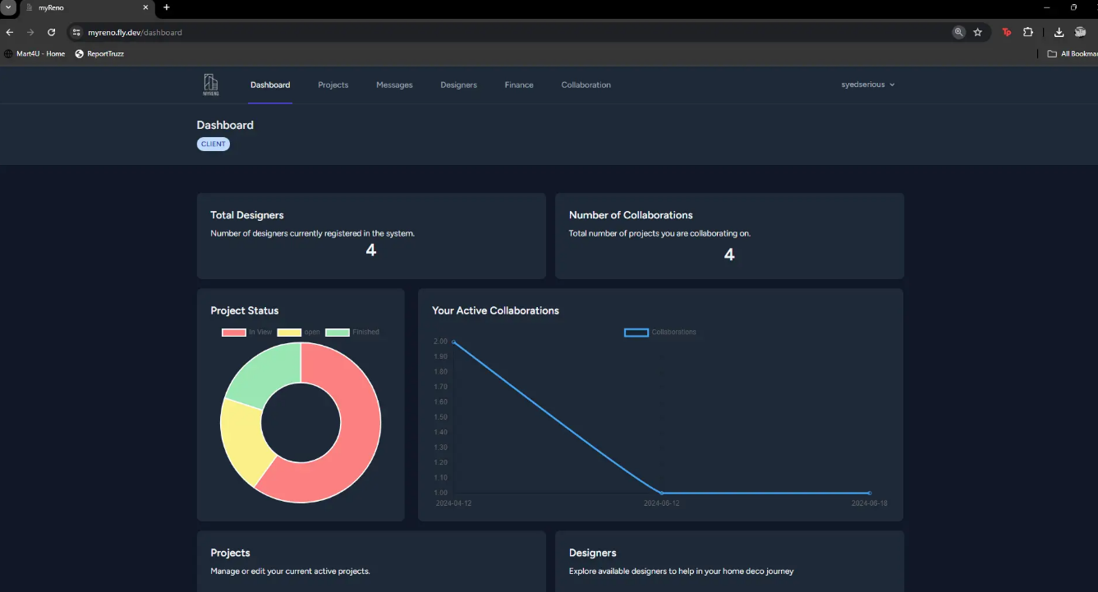The width and height of the screenshot is (1098, 592).
Task: Open the tab search dropdown arrow
Action: [x=8, y=7]
